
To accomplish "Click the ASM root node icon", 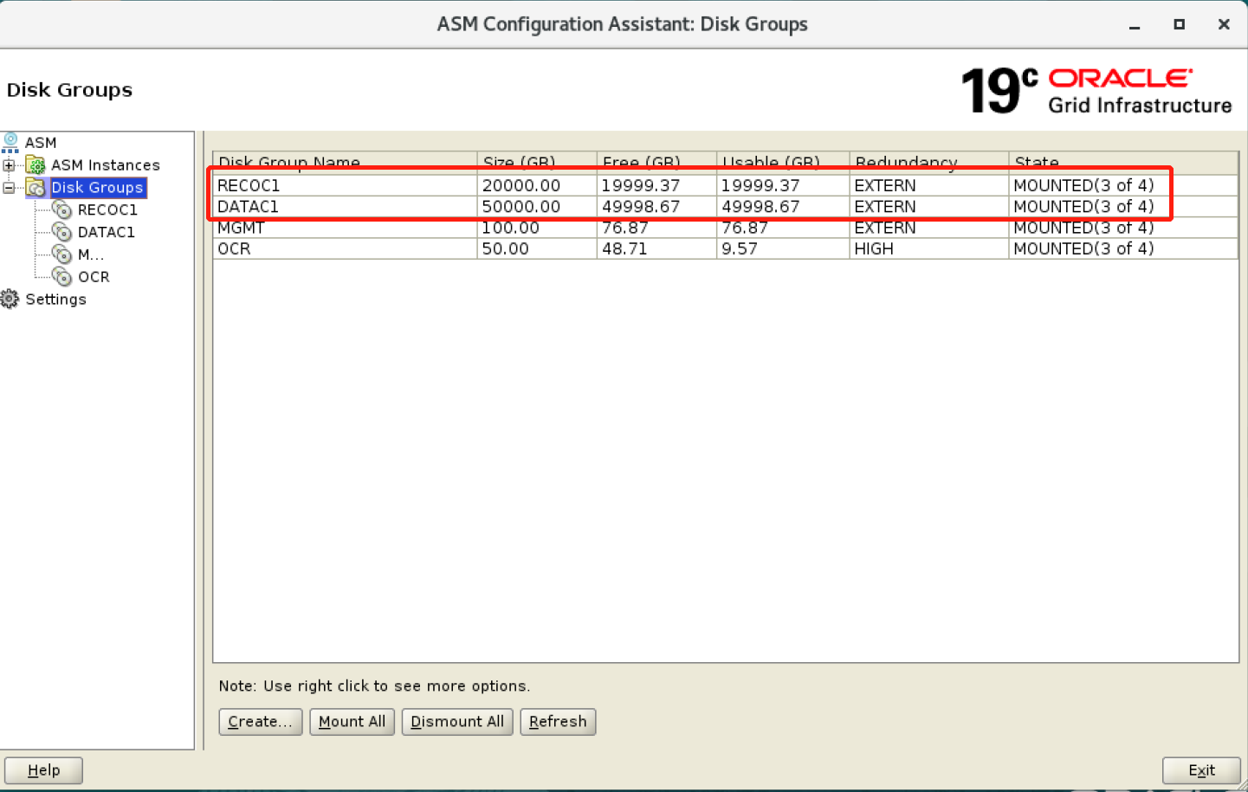I will [x=10, y=143].
